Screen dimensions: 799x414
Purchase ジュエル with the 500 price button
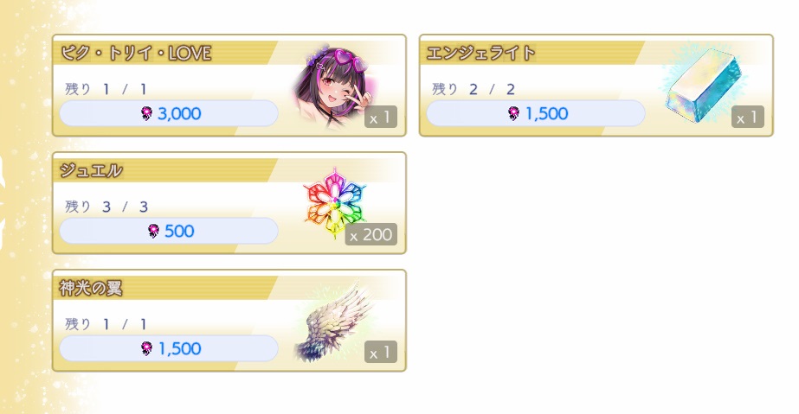tap(169, 231)
